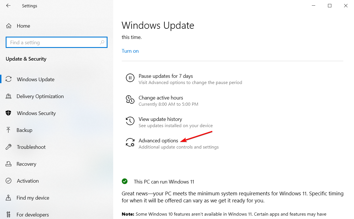Open Advanced options text entry
The width and height of the screenshot is (354, 219).
click(x=158, y=141)
